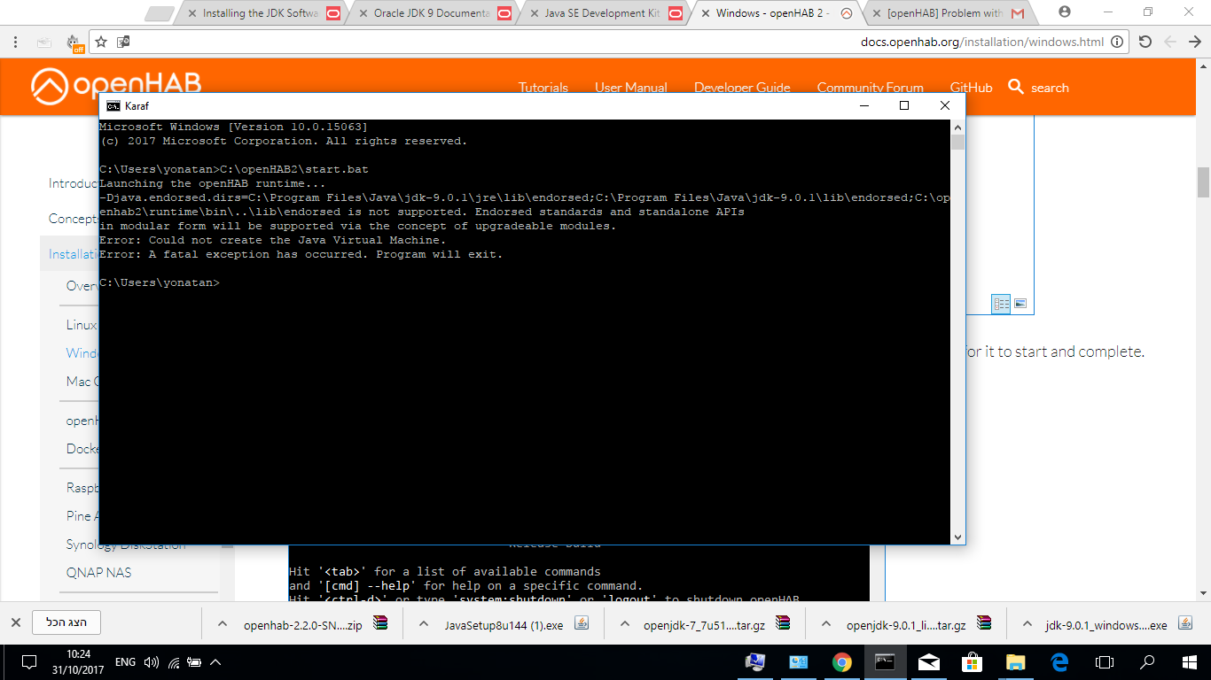Click the openHAB search magnifier icon
Image resolution: width=1211 pixels, height=680 pixels.
click(x=1016, y=87)
